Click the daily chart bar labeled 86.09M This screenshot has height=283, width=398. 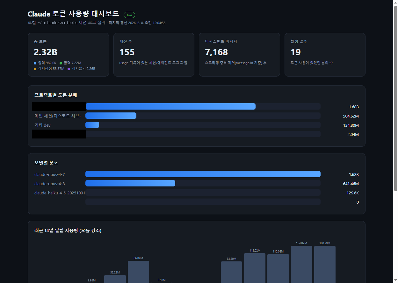tap(138, 272)
